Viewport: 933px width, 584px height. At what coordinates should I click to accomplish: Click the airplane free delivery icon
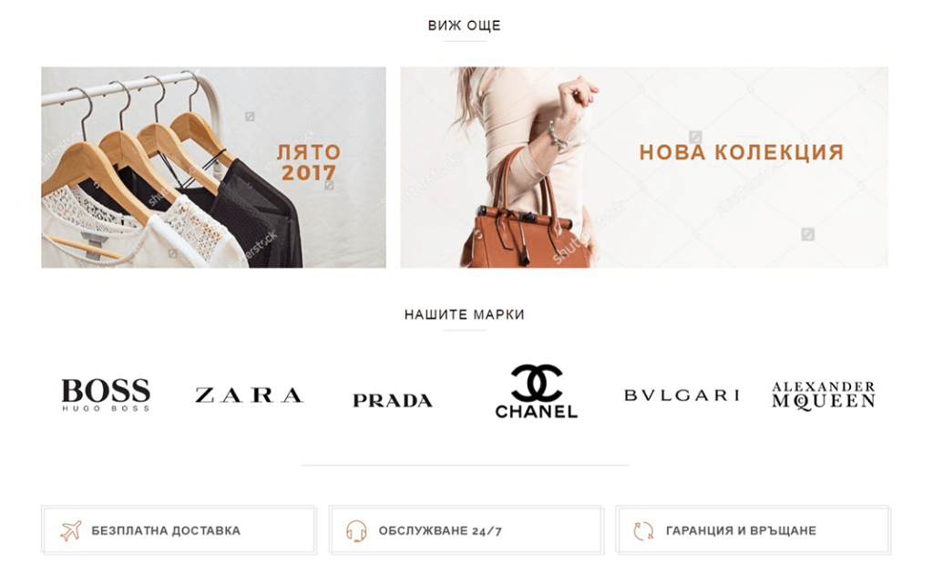[71, 530]
